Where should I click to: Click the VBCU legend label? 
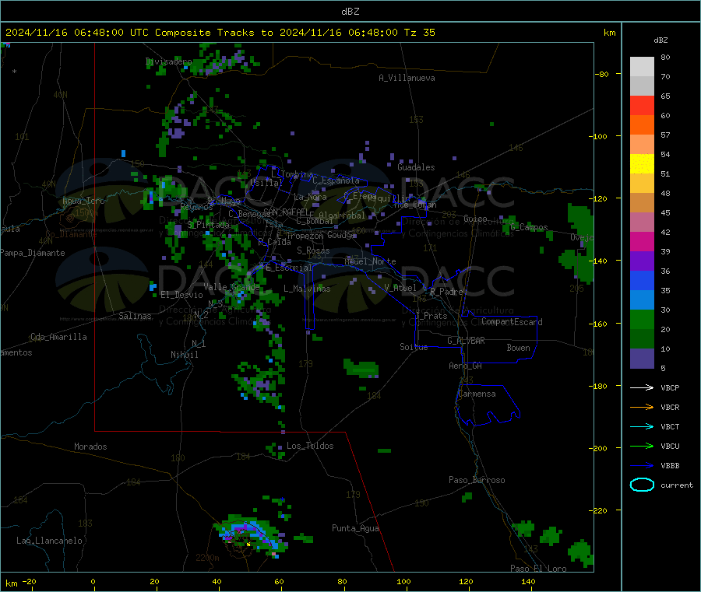670,446
